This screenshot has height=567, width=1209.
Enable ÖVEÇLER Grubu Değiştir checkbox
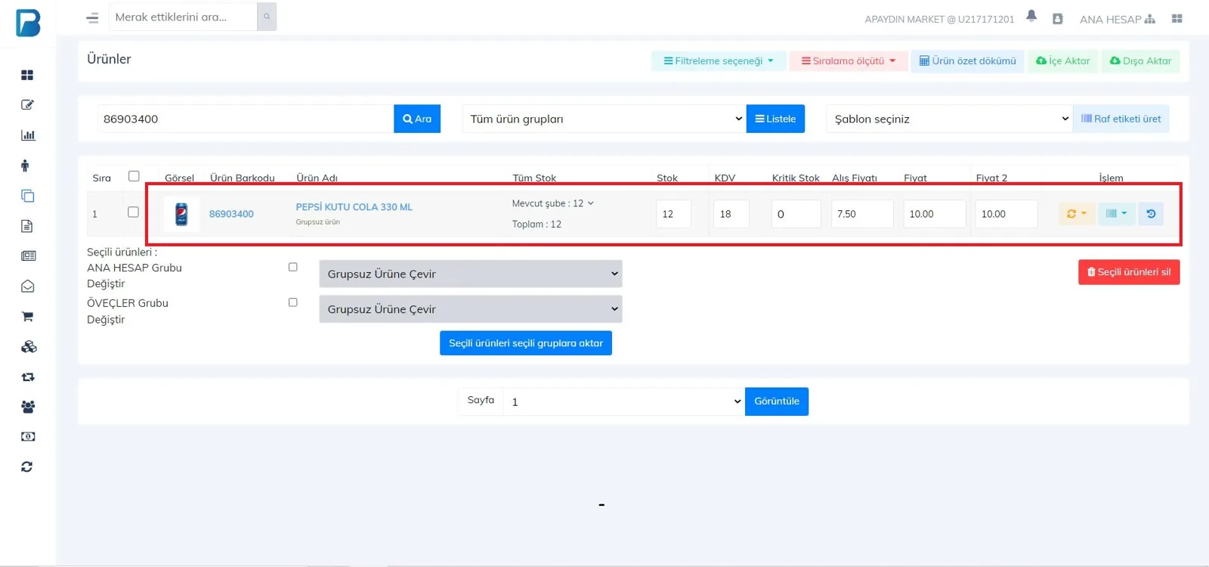[x=293, y=302]
